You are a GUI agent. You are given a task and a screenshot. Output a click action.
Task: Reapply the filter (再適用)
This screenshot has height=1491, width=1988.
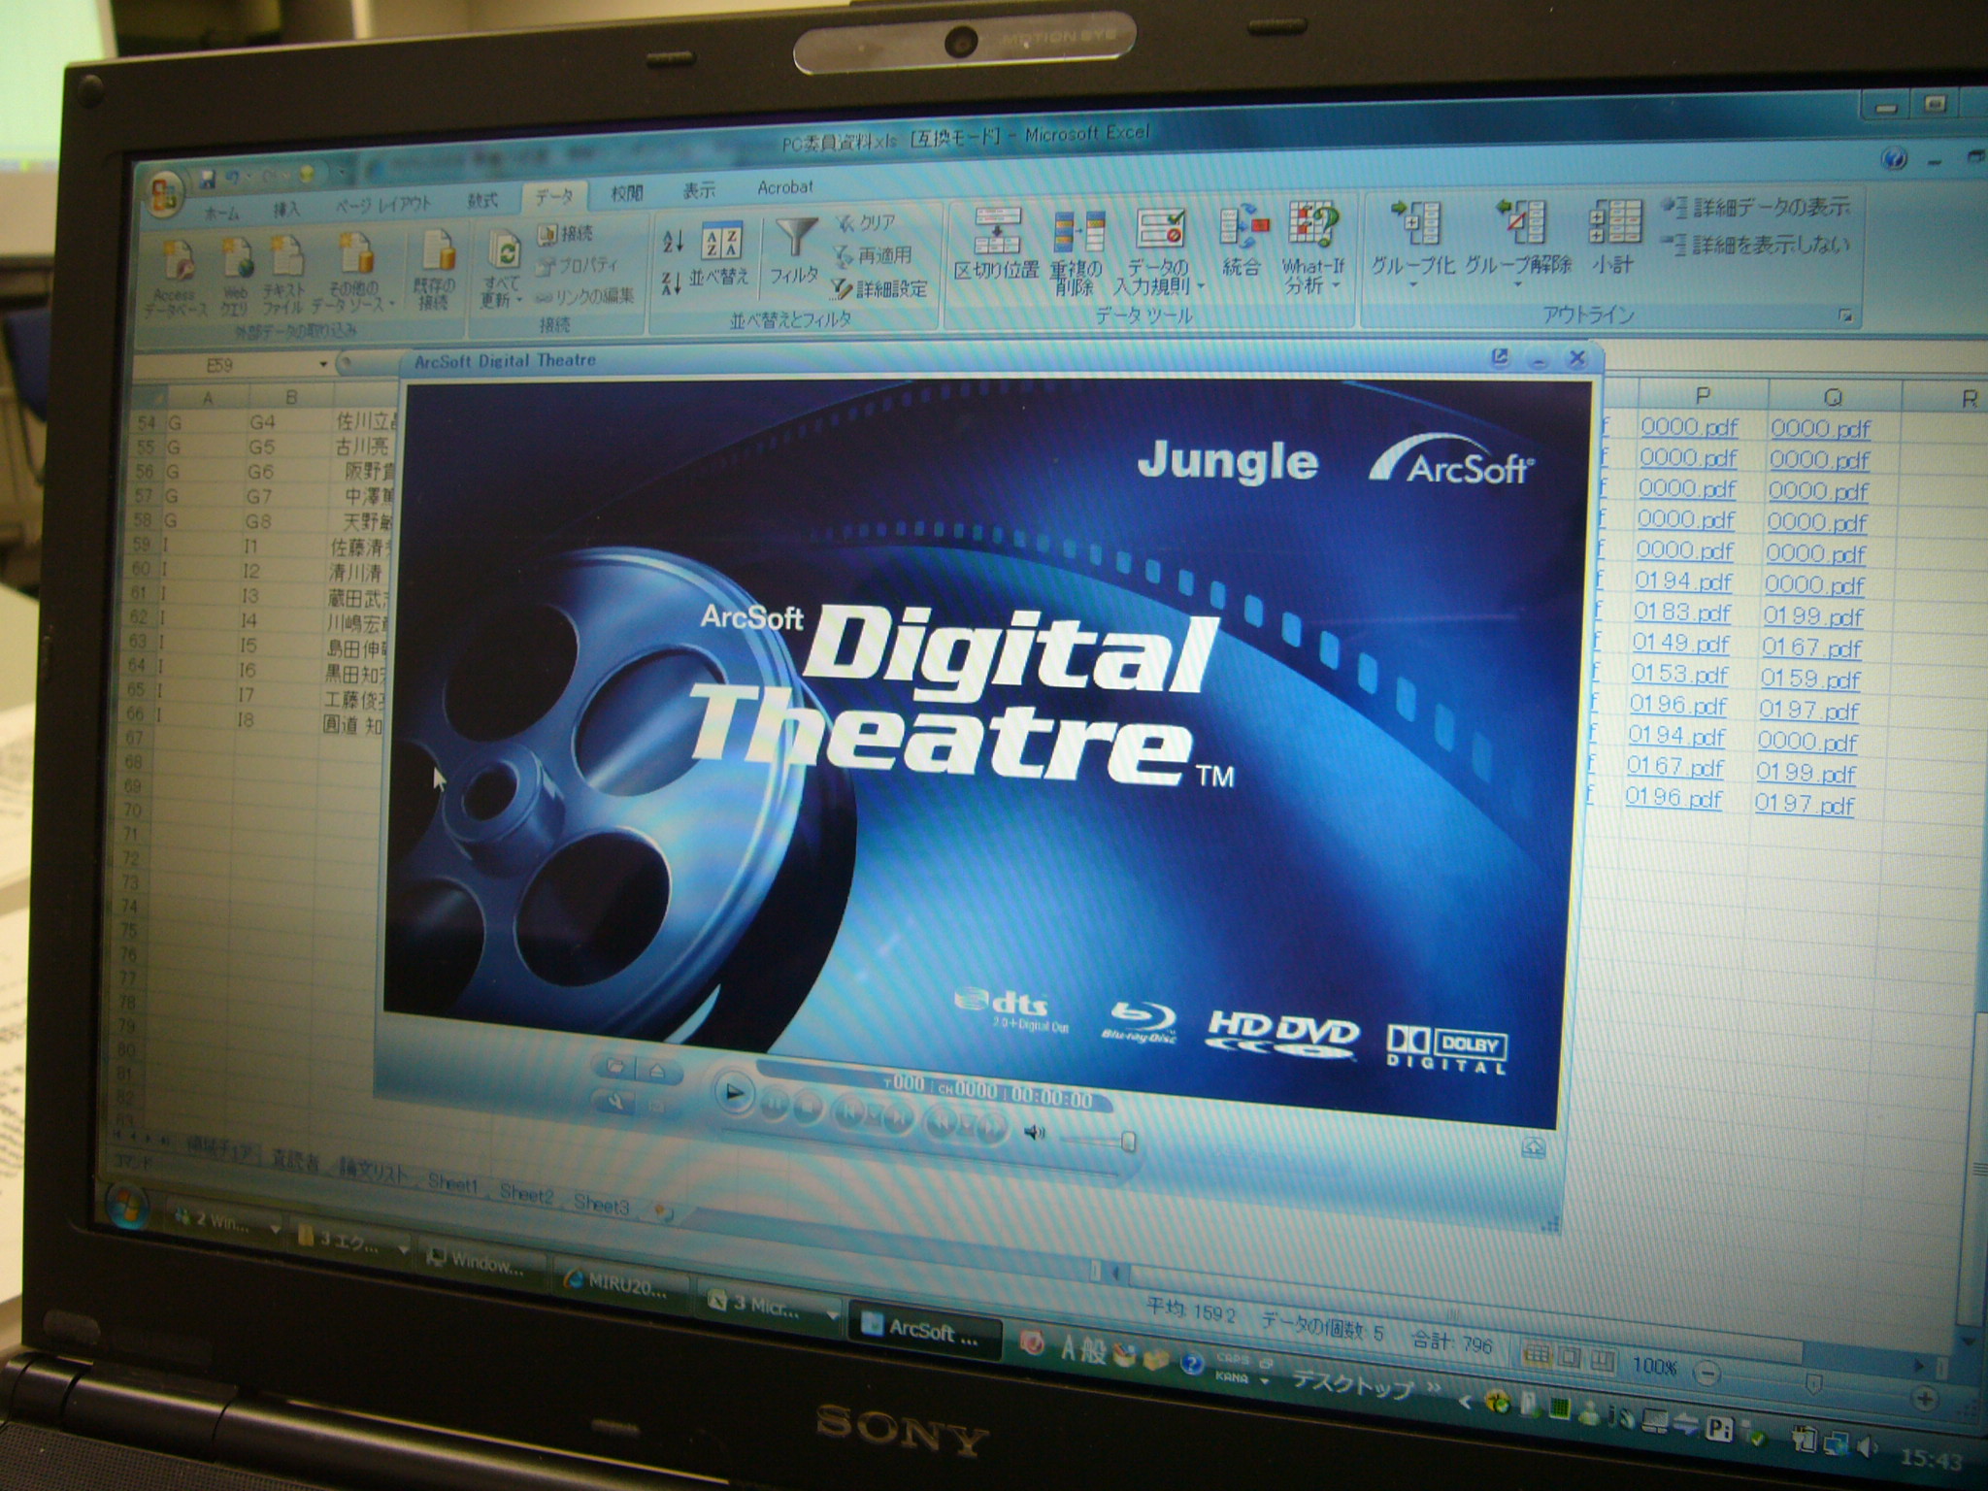point(872,255)
